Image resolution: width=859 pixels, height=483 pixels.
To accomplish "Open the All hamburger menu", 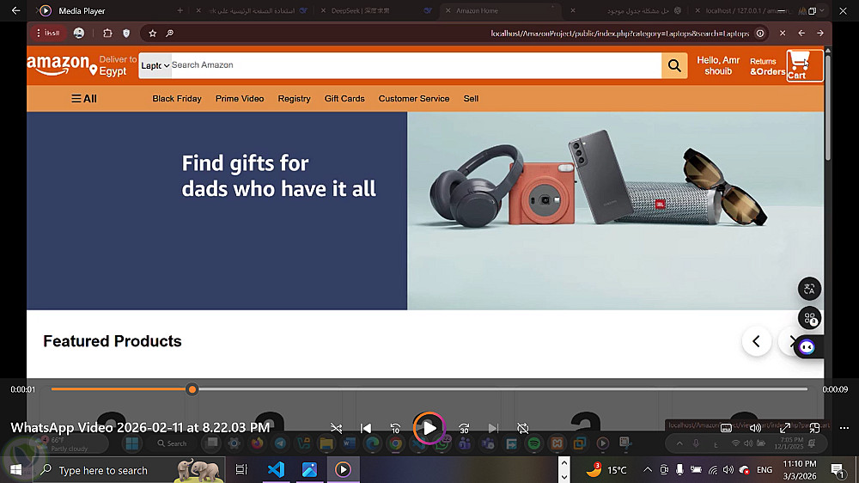I will (84, 99).
